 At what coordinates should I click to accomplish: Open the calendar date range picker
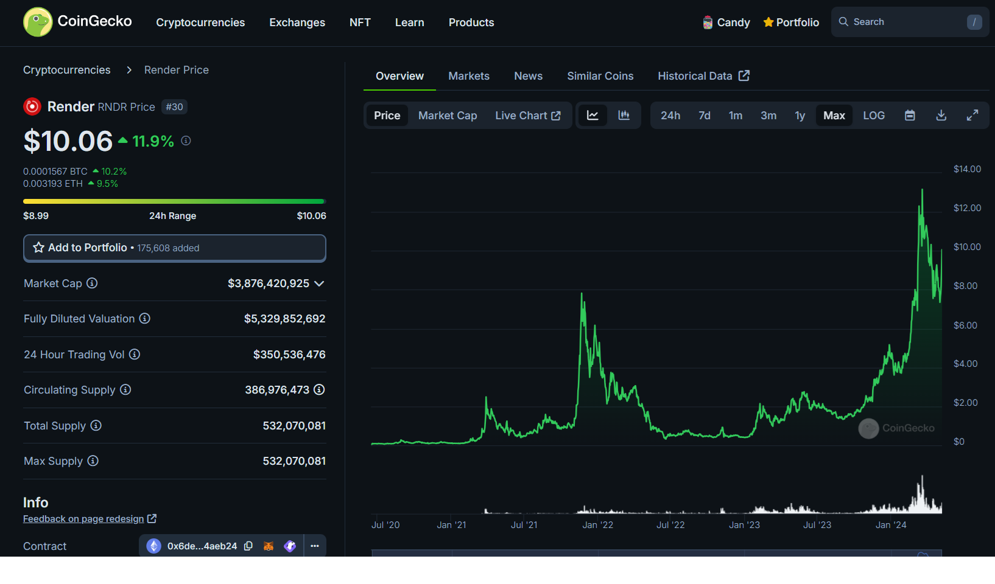910,115
